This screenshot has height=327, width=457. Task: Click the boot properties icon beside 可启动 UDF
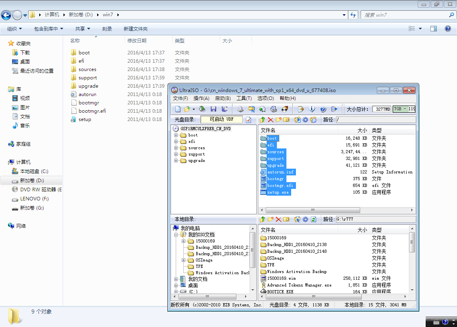point(248,120)
